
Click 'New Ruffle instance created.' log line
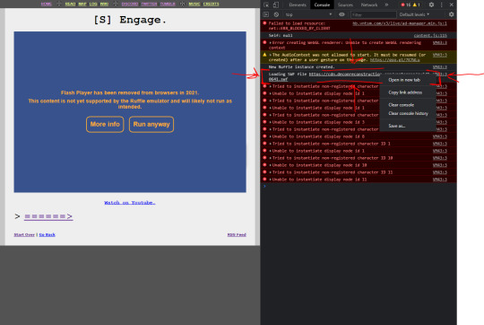pos(301,66)
